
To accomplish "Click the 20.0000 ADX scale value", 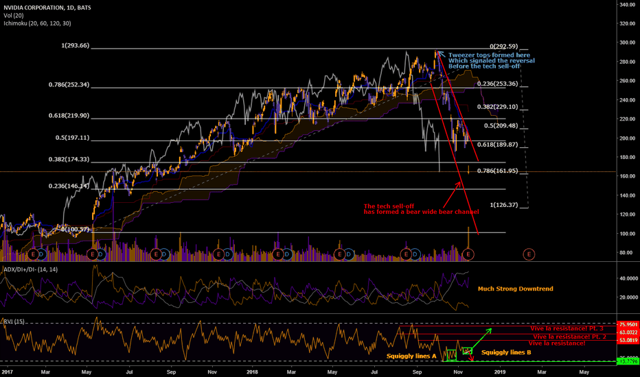I will [x=628, y=297].
